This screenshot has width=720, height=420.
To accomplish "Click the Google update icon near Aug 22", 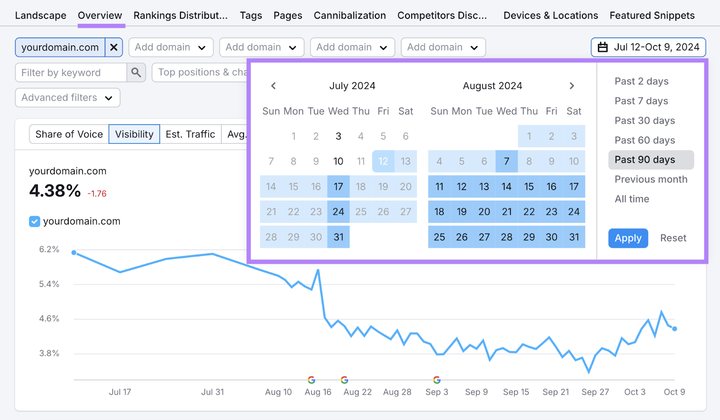I will click(x=344, y=380).
